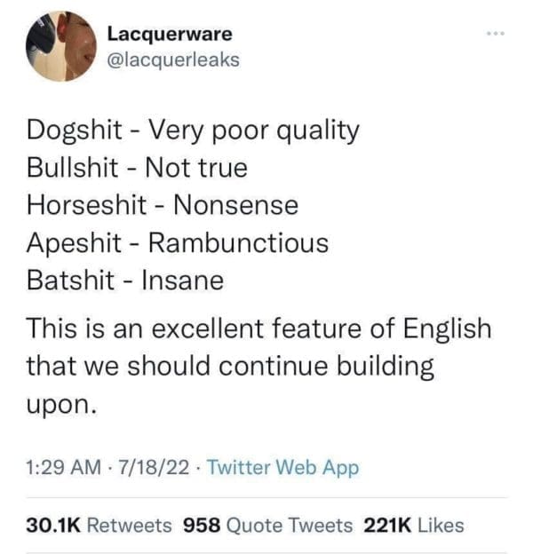Click the 'Horseshit - Nonsense' line
The width and height of the screenshot is (533, 554).
(163, 205)
